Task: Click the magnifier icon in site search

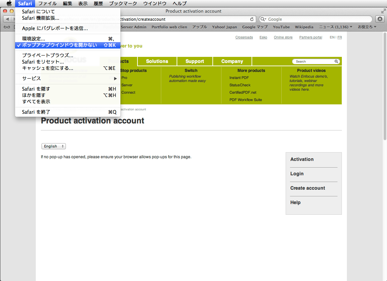Action: click(x=336, y=62)
